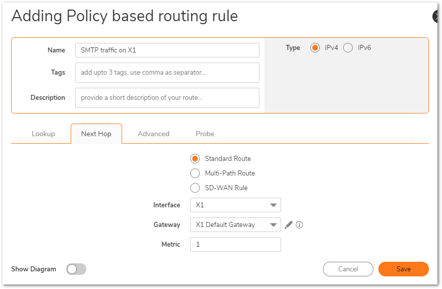The image size is (442, 289).
Task: Switch to the Lookup tab
Action: click(43, 134)
